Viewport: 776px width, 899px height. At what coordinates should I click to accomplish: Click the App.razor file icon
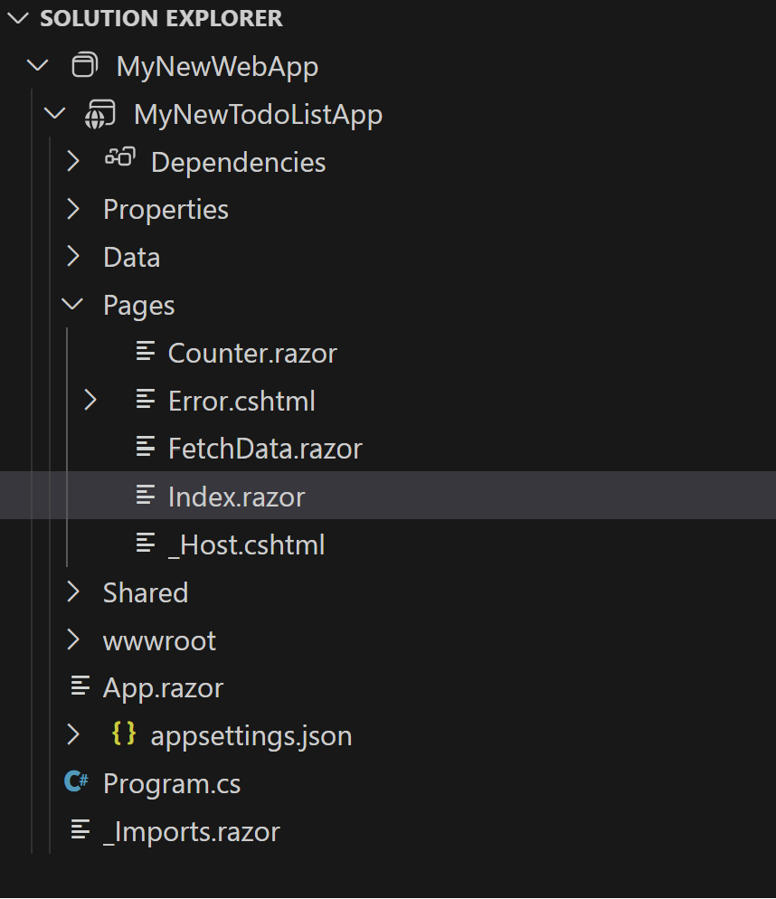(x=80, y=687)
